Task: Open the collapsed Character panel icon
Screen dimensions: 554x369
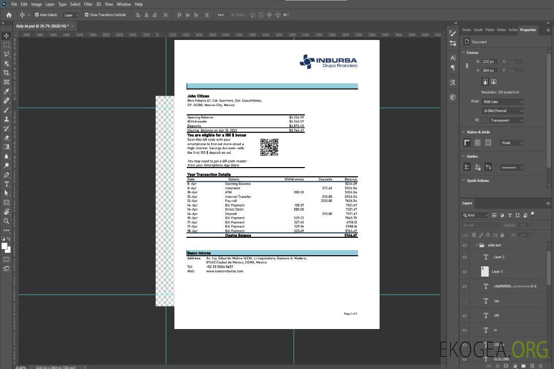Action: (453, 57)
